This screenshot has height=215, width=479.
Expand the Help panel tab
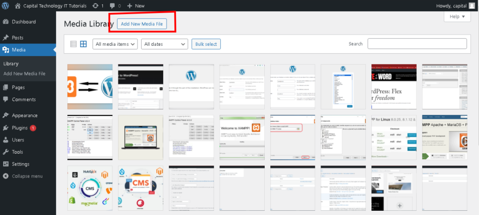[x=457, y=16]
